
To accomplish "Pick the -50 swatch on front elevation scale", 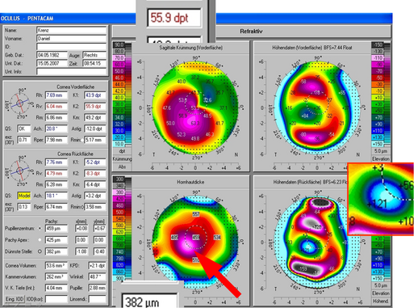I will coord(378,78).
